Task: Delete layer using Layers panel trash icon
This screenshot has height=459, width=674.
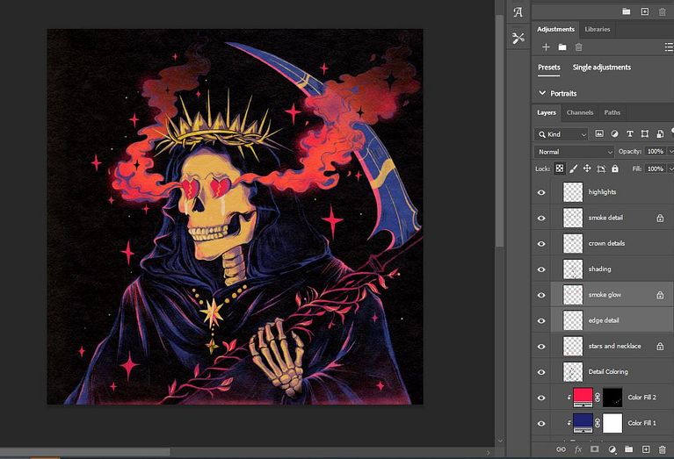Action: (662, 449)
